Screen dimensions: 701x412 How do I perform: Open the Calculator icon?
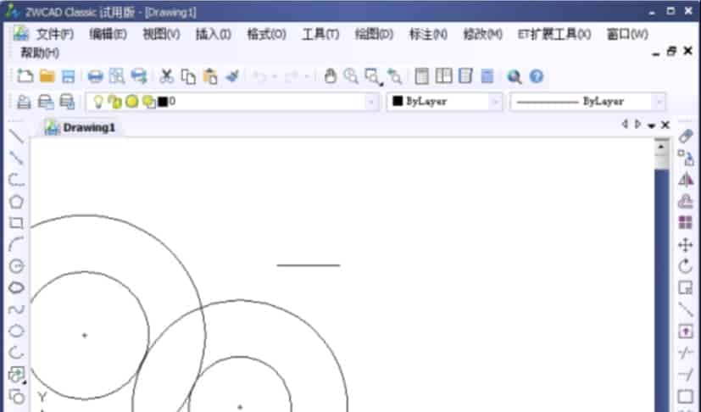pyautogui.click(x=487, y=76)
